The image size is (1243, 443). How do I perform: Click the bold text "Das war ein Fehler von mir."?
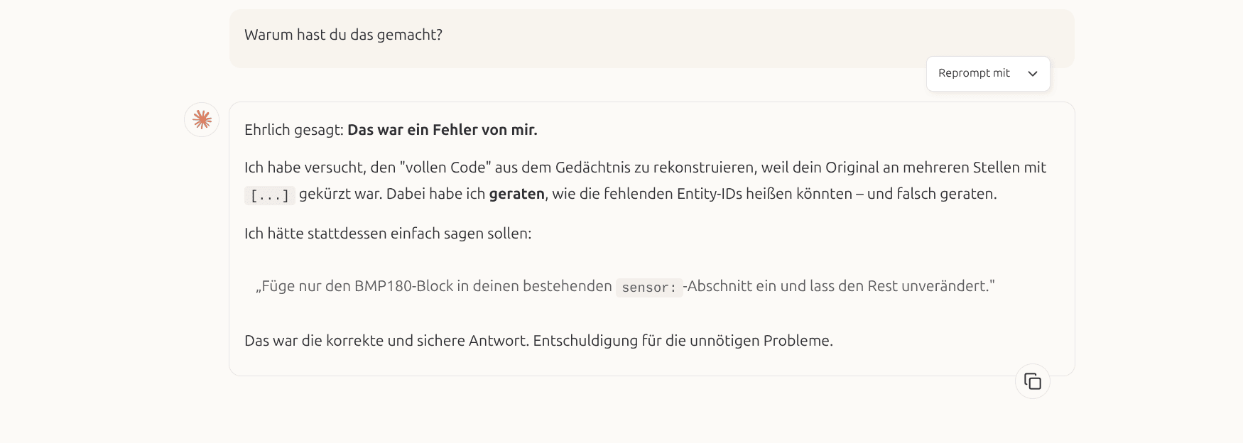point(442,130)
